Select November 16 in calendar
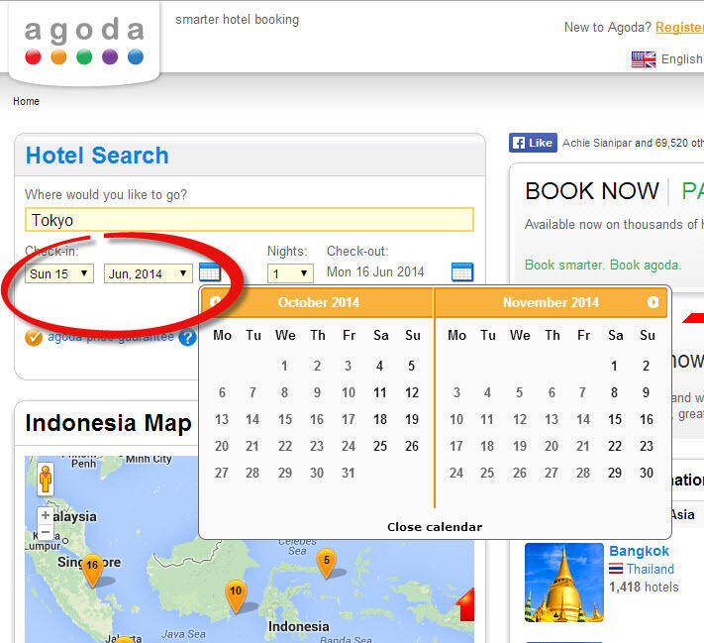The width and height of the screenshot is (704, 643). 647,419
